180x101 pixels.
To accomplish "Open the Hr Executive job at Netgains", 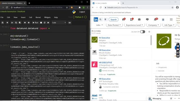I will [x=104, y=38].
